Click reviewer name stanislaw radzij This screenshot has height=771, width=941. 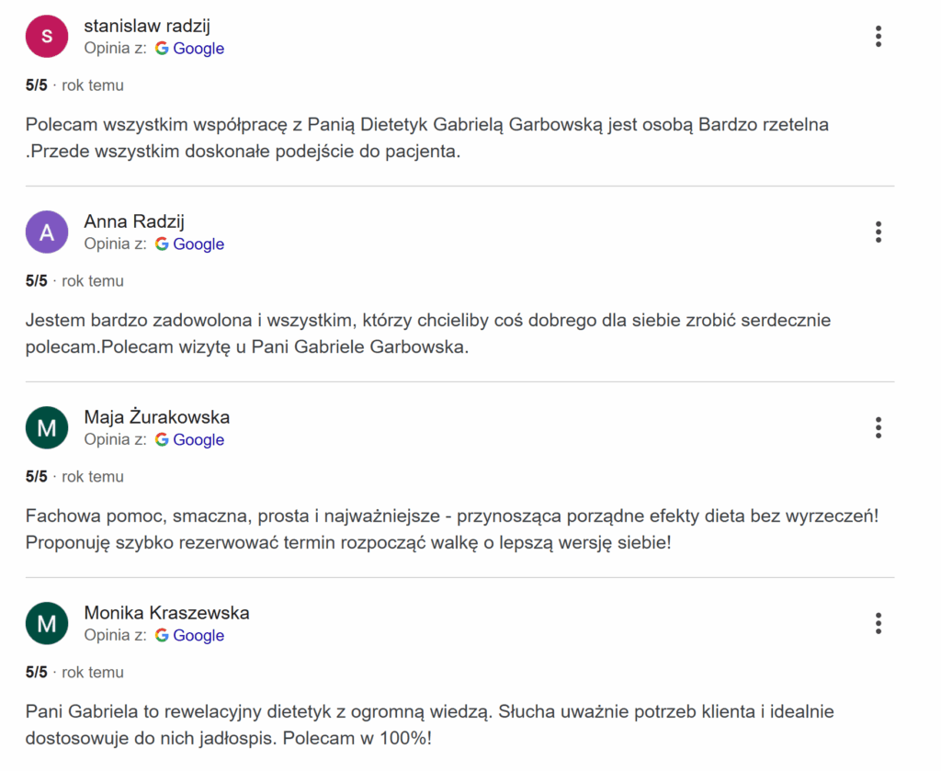pyautogui.click(x=147, y=26)
